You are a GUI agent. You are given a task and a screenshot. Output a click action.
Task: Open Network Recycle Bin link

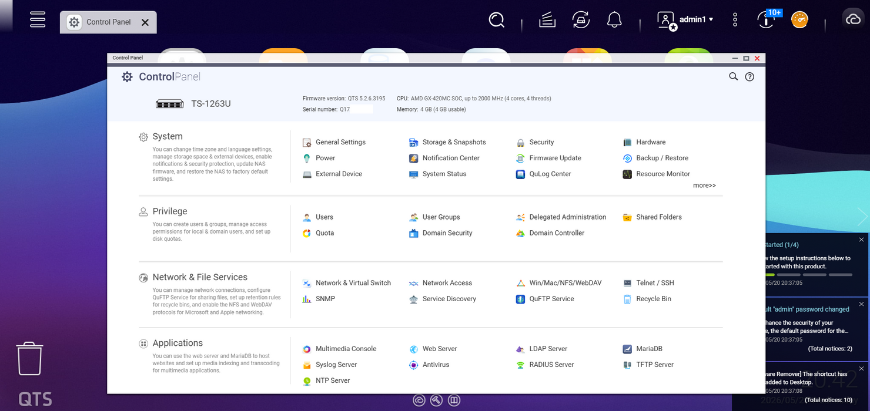click(654, 299)
